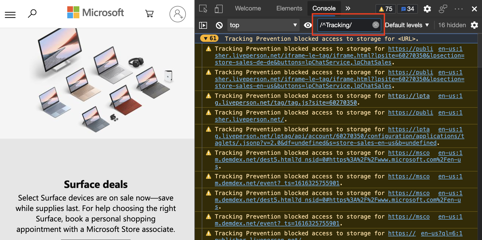Open DevTools settings gear
482x240 pixels.
pos(427,9)
